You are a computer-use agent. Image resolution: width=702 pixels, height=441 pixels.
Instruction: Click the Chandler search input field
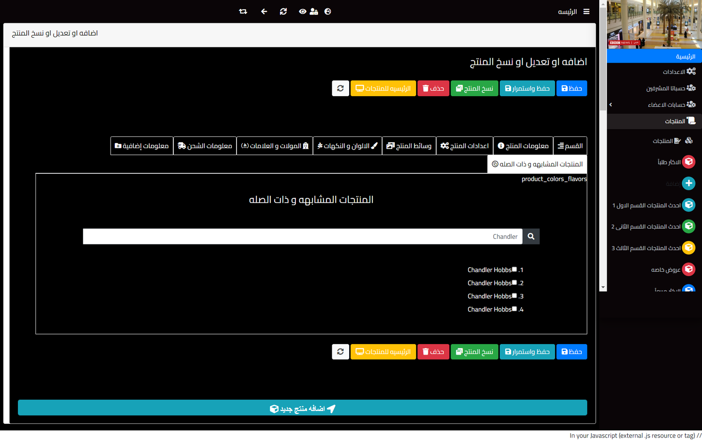pos(302,237)
